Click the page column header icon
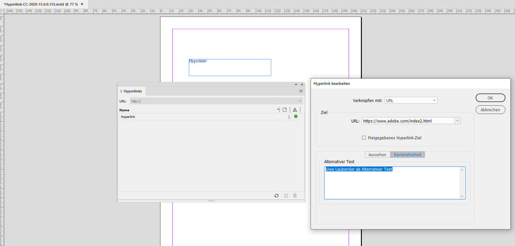The width and height of the screenshot is (515, 246). (x=285, y=110)
